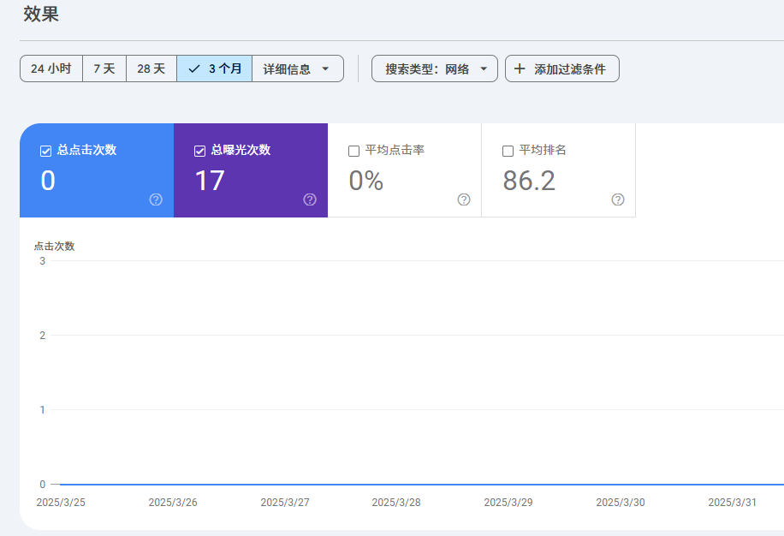The height and width of the screenshot is (536, 784).
Task: Click the 效果 page heading
Action: click(41, 15)
